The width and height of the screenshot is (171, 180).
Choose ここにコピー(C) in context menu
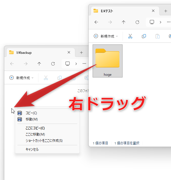(47, 128)
